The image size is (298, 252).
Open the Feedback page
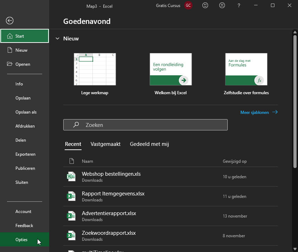pyautogui.click(x=24, y=225)
